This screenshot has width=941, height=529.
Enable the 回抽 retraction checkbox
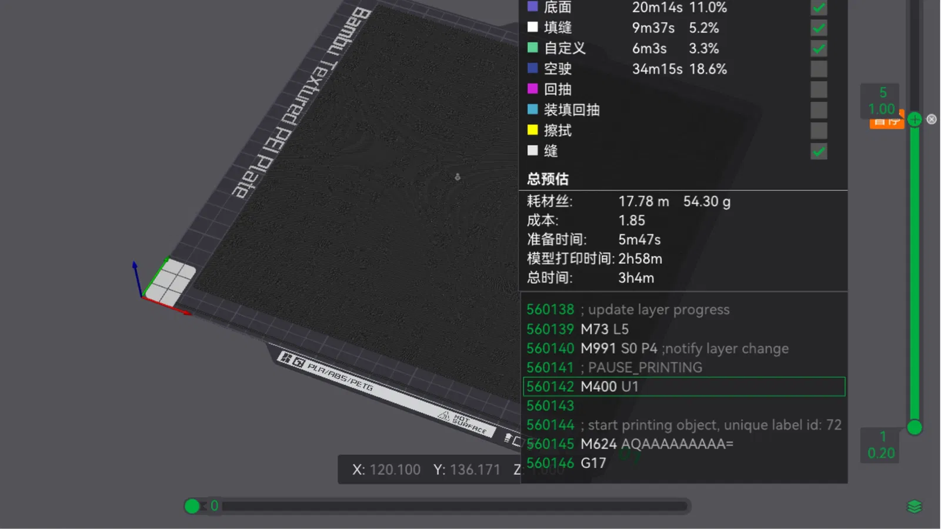[x=819, y=89]
